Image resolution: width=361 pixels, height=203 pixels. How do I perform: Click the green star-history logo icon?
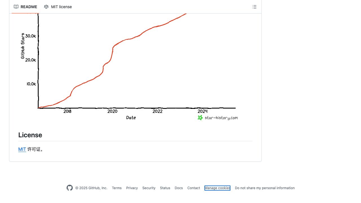(200, 118)
